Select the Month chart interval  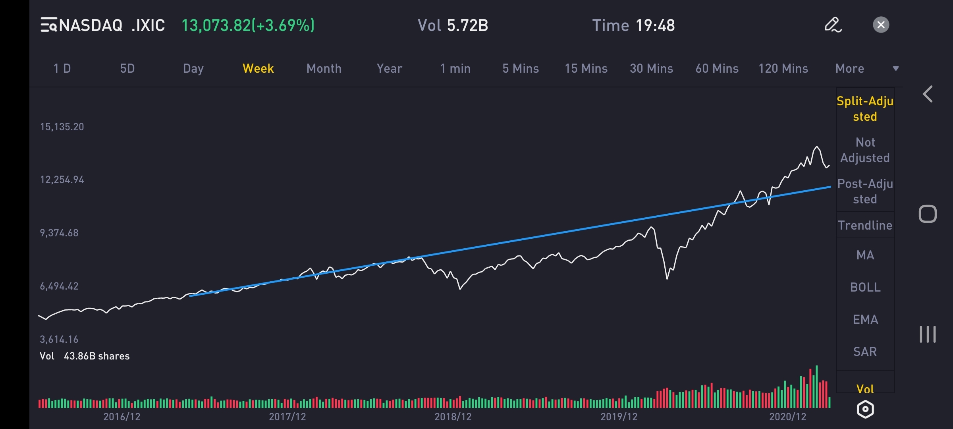pos(324,68)
